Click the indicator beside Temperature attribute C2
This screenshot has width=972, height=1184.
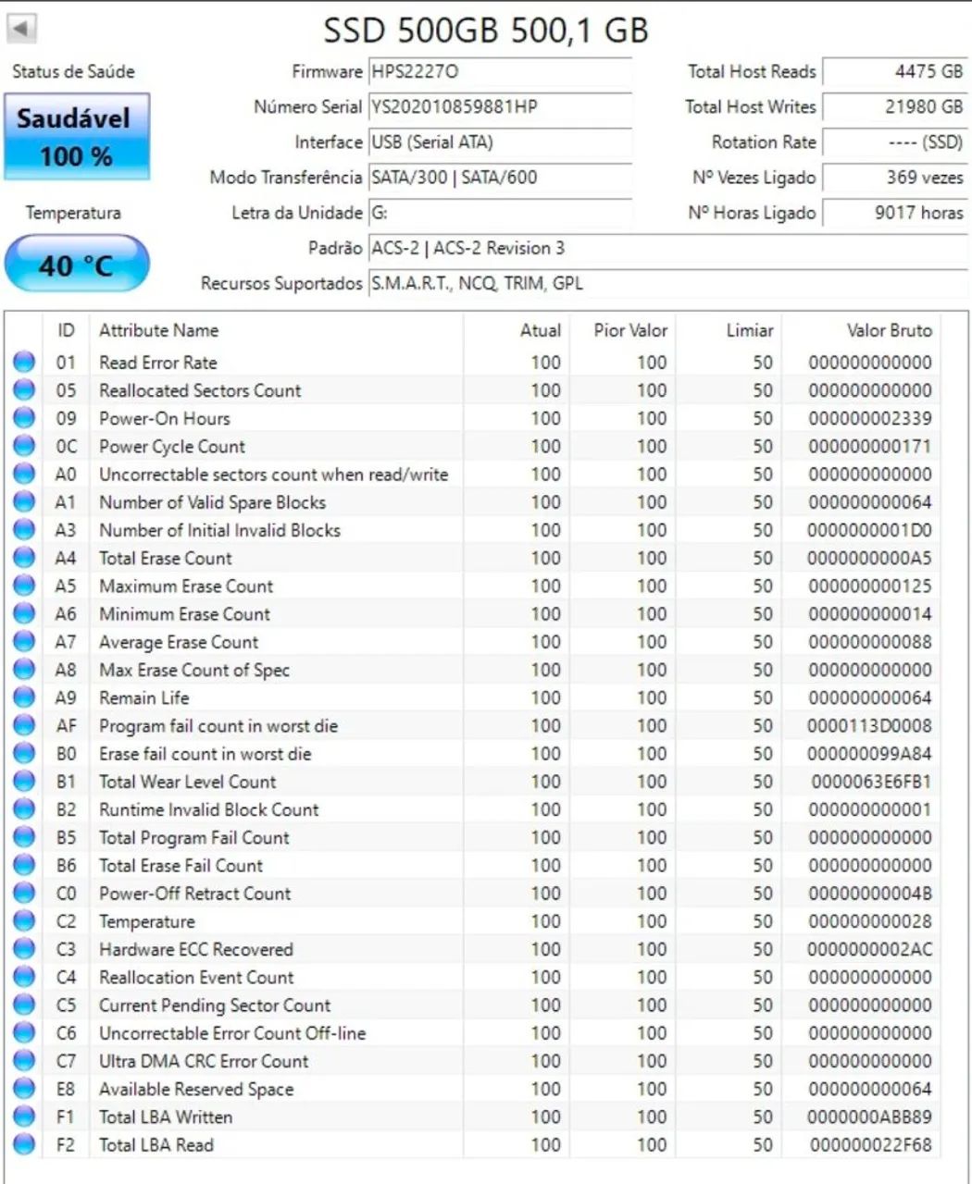coord(25,921)
